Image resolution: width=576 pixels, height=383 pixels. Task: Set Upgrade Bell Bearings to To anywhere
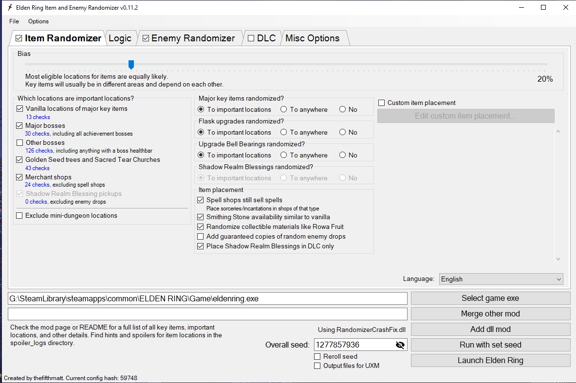click(x=283, y=155)
